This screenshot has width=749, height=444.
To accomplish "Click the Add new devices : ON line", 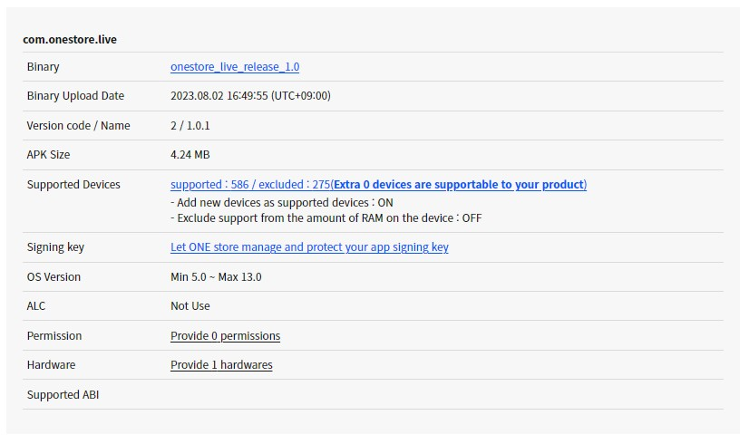I will pos(282,203).
